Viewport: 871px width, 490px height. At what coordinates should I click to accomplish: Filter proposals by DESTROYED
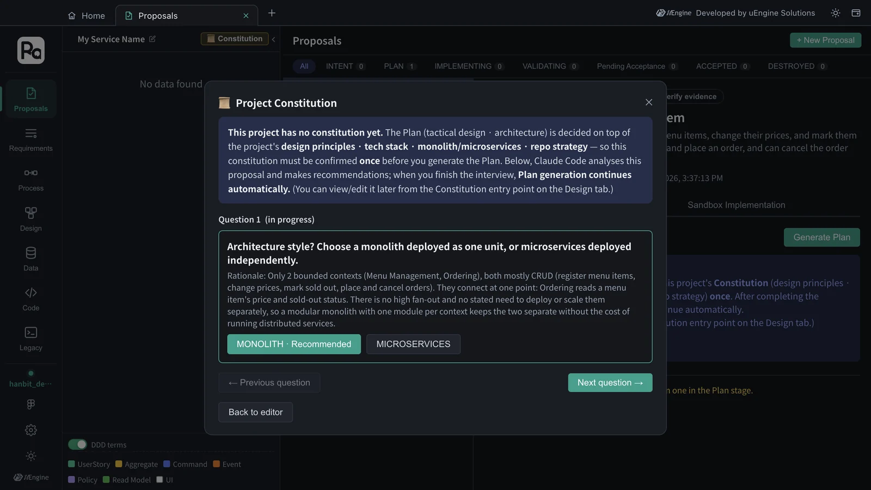pos(797,66)
